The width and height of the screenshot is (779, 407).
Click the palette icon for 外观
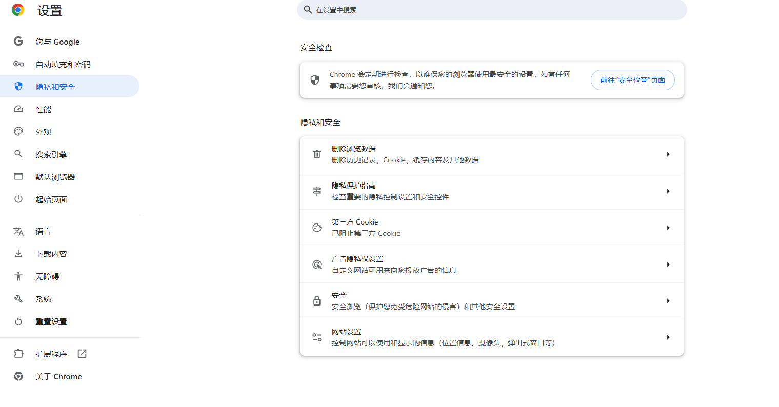[x=18, y=132]
